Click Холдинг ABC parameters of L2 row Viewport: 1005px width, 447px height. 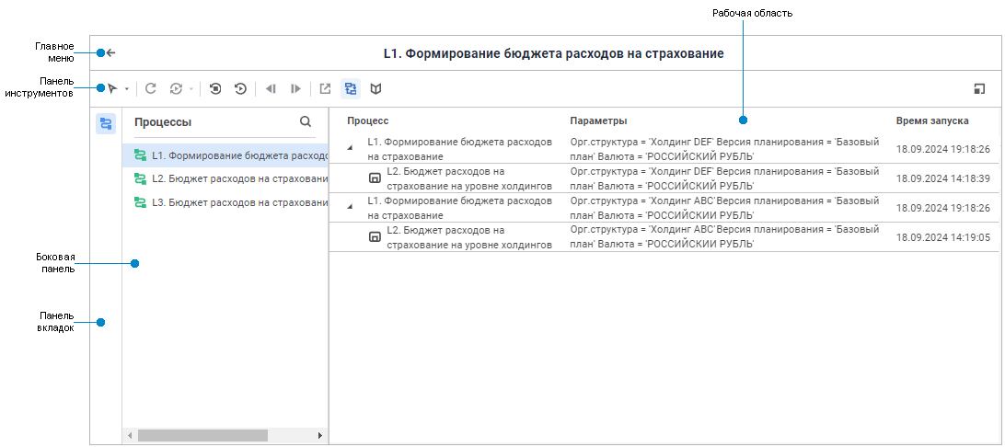click(x=724, y=237)
